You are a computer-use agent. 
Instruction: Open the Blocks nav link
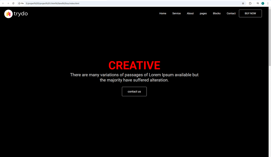pos(216,13)
